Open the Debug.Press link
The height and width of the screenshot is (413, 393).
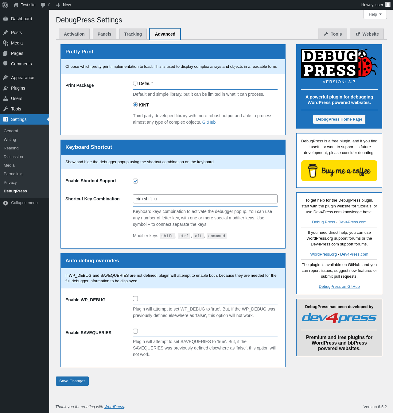pos(324,222)
